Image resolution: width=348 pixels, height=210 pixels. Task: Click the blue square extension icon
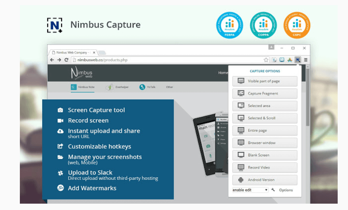282,60
